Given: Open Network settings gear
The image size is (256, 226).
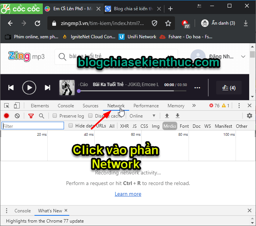Looking at the screenshot, I should tap(250, 116).
